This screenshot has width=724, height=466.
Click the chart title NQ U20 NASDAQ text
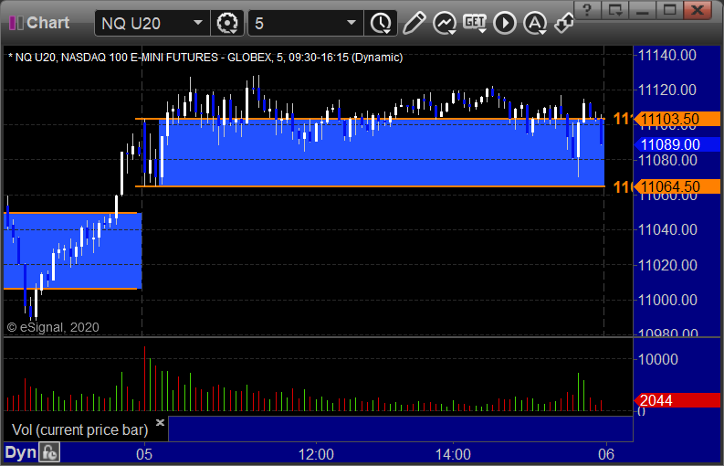205,58
